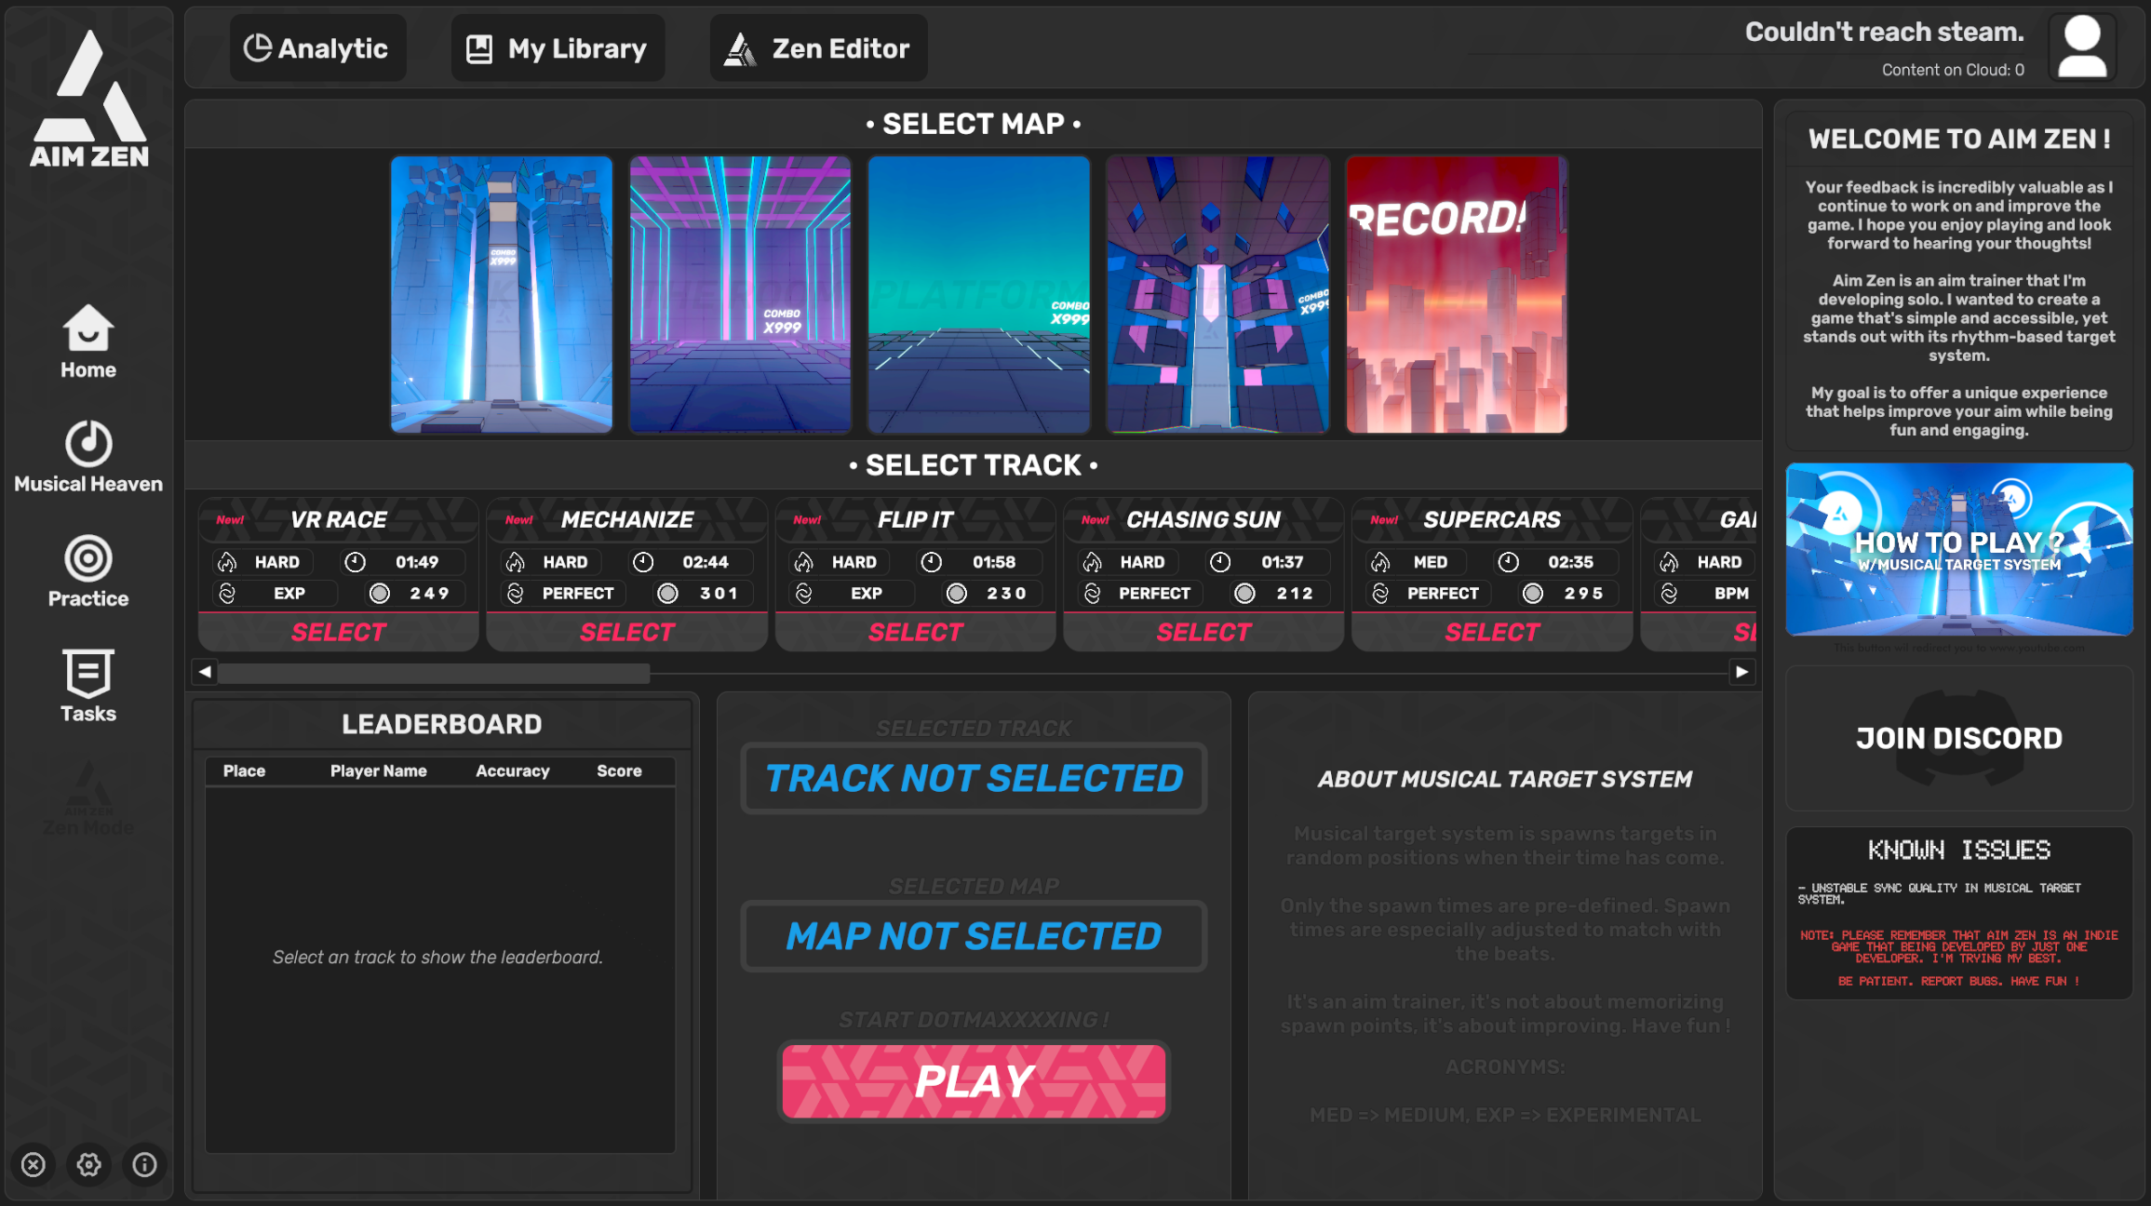Image resolution: width=2151 pixels, height=1206 pixels.
Task: Choose the blue tower map thumbnail
Action: (x=502, y=294)
